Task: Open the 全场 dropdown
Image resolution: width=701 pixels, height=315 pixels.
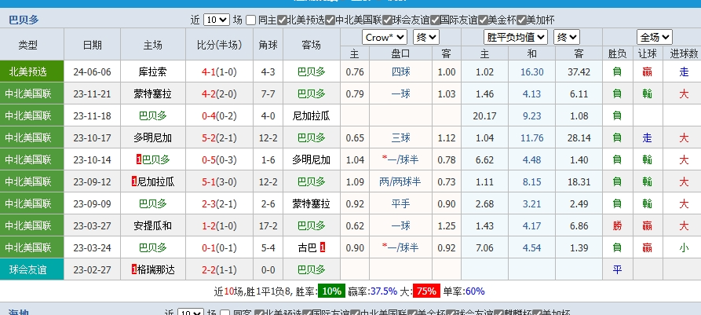Action: click(x=655, y=37)
